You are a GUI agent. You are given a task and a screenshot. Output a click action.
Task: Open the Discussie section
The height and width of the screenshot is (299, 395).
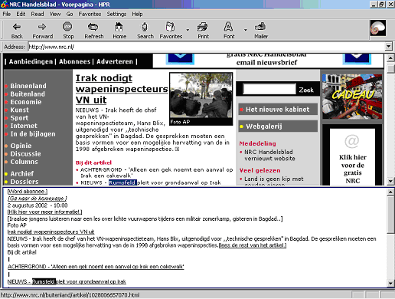(x=25, y=154)
